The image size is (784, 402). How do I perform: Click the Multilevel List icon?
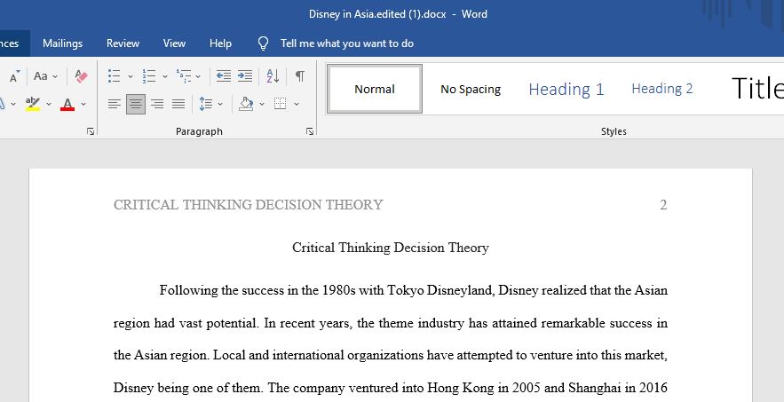click(184, 76)
